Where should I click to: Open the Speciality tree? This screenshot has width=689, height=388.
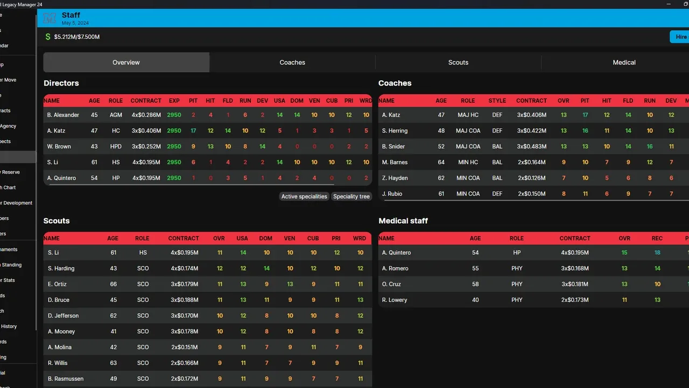click(x=351, y=197)
